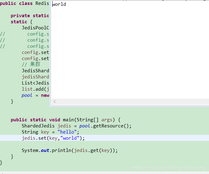209x174 pixels.
Task: Click the 'List<Jedis' declaration line
Action: click(x=35, y=83)
